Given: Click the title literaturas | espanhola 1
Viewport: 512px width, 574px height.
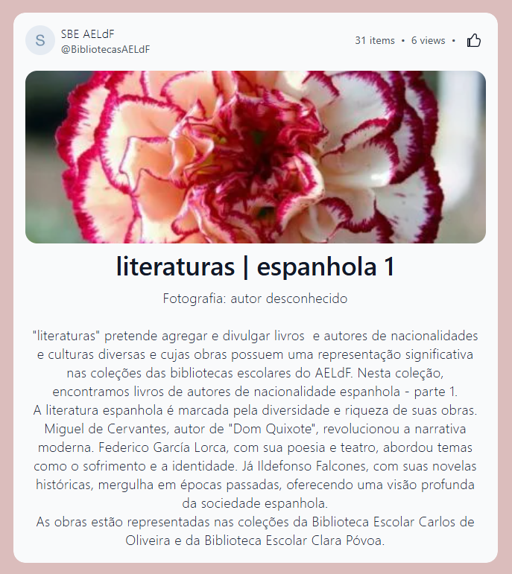Looking at the screenshot, I should (x=256, y=267).
